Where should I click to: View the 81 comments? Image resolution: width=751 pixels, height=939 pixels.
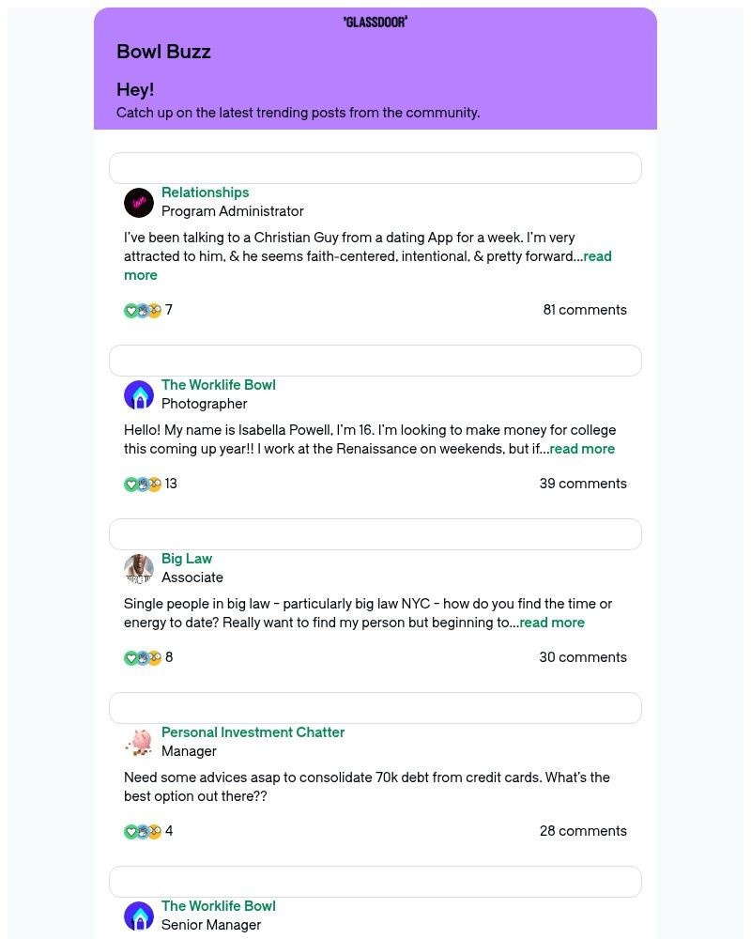(585, 310)
